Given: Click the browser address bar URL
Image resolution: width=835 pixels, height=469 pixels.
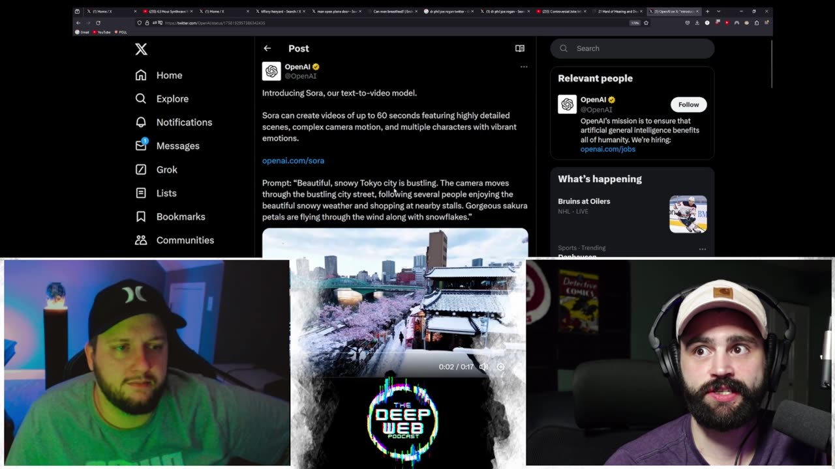Looking at the screenshot, I should pyautogui.click(x=215, y=23).
